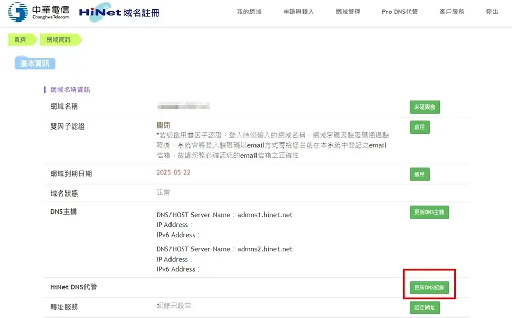Click the 設定轉址 button

coord(425,308)
